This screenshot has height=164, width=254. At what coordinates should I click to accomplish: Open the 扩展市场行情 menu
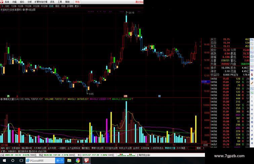tap(41, 2)
